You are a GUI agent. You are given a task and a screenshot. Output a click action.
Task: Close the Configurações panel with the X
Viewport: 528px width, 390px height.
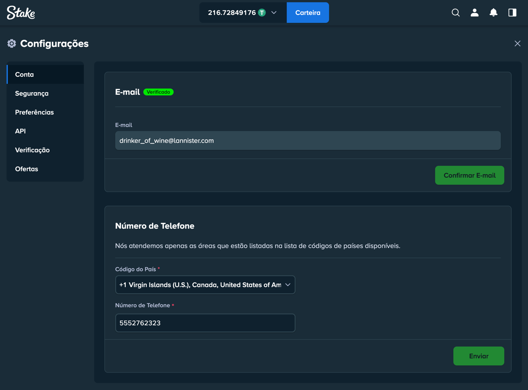[x=517, y=43]
